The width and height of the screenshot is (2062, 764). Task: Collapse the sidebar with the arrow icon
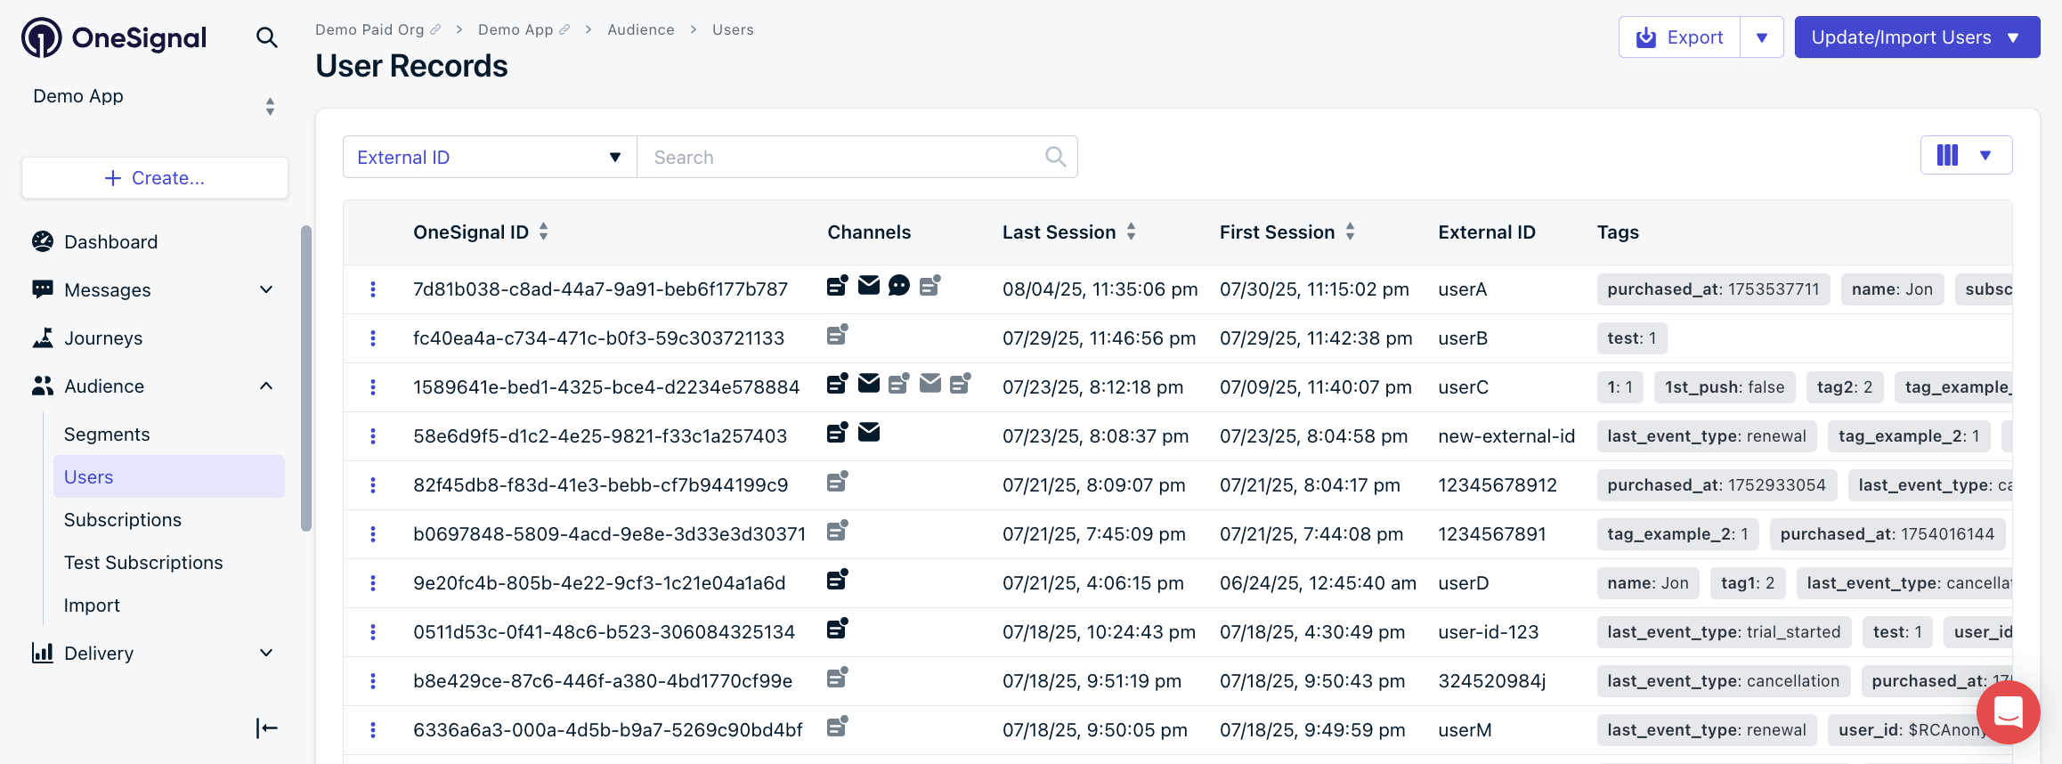pos(266,728)
